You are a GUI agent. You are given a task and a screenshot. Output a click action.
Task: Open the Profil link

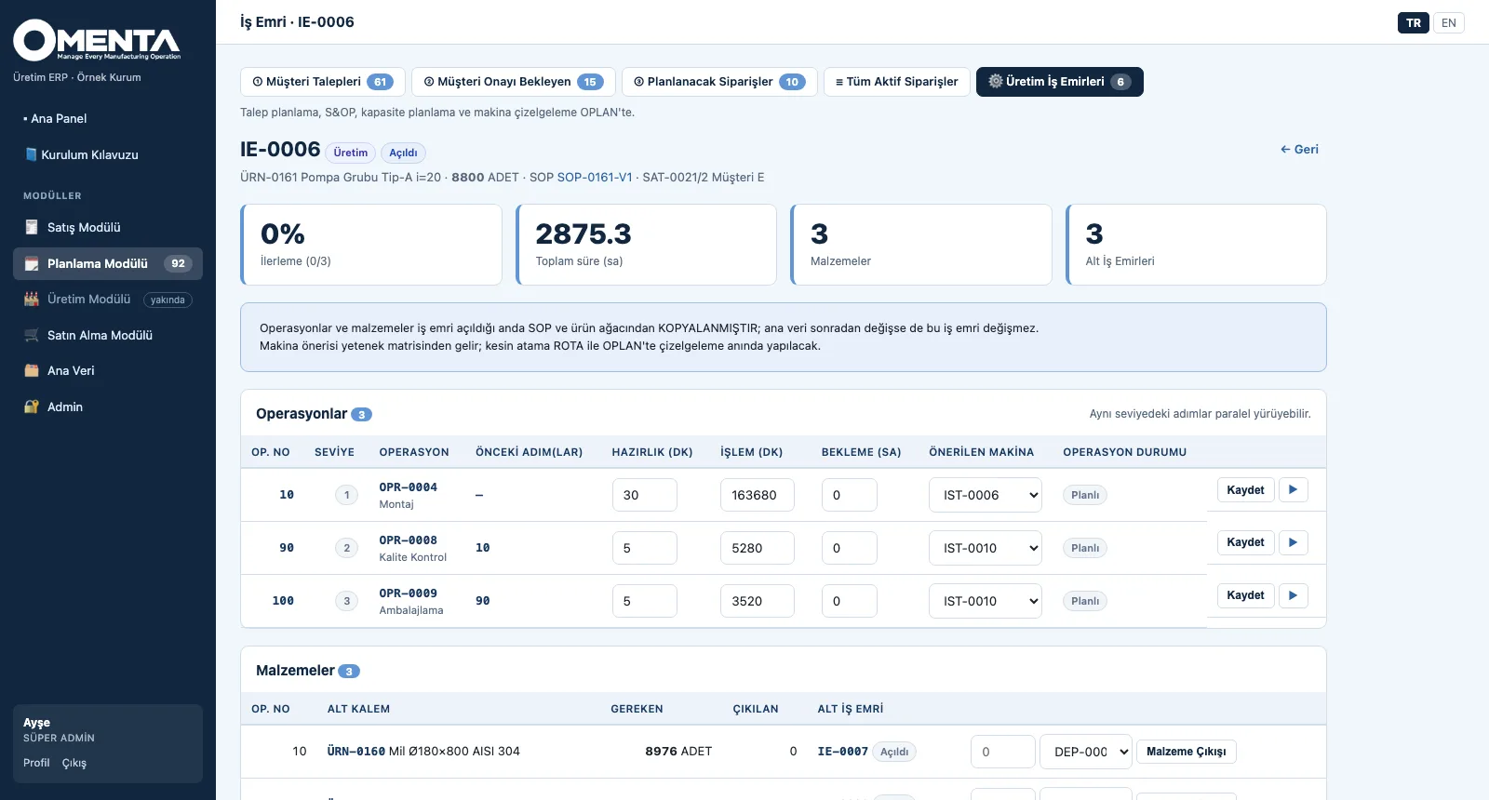(x=36, y=763)
